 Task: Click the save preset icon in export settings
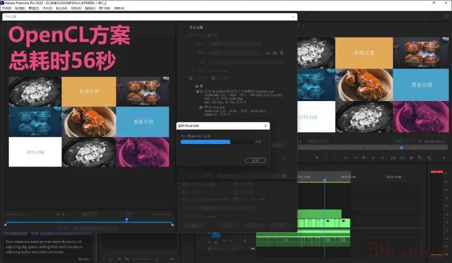point(267,53)
